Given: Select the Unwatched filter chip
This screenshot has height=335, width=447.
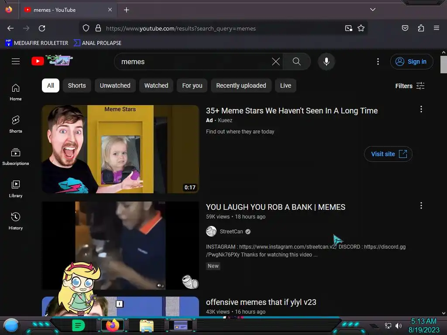Looking at the screenshot, I should [115, 85].
